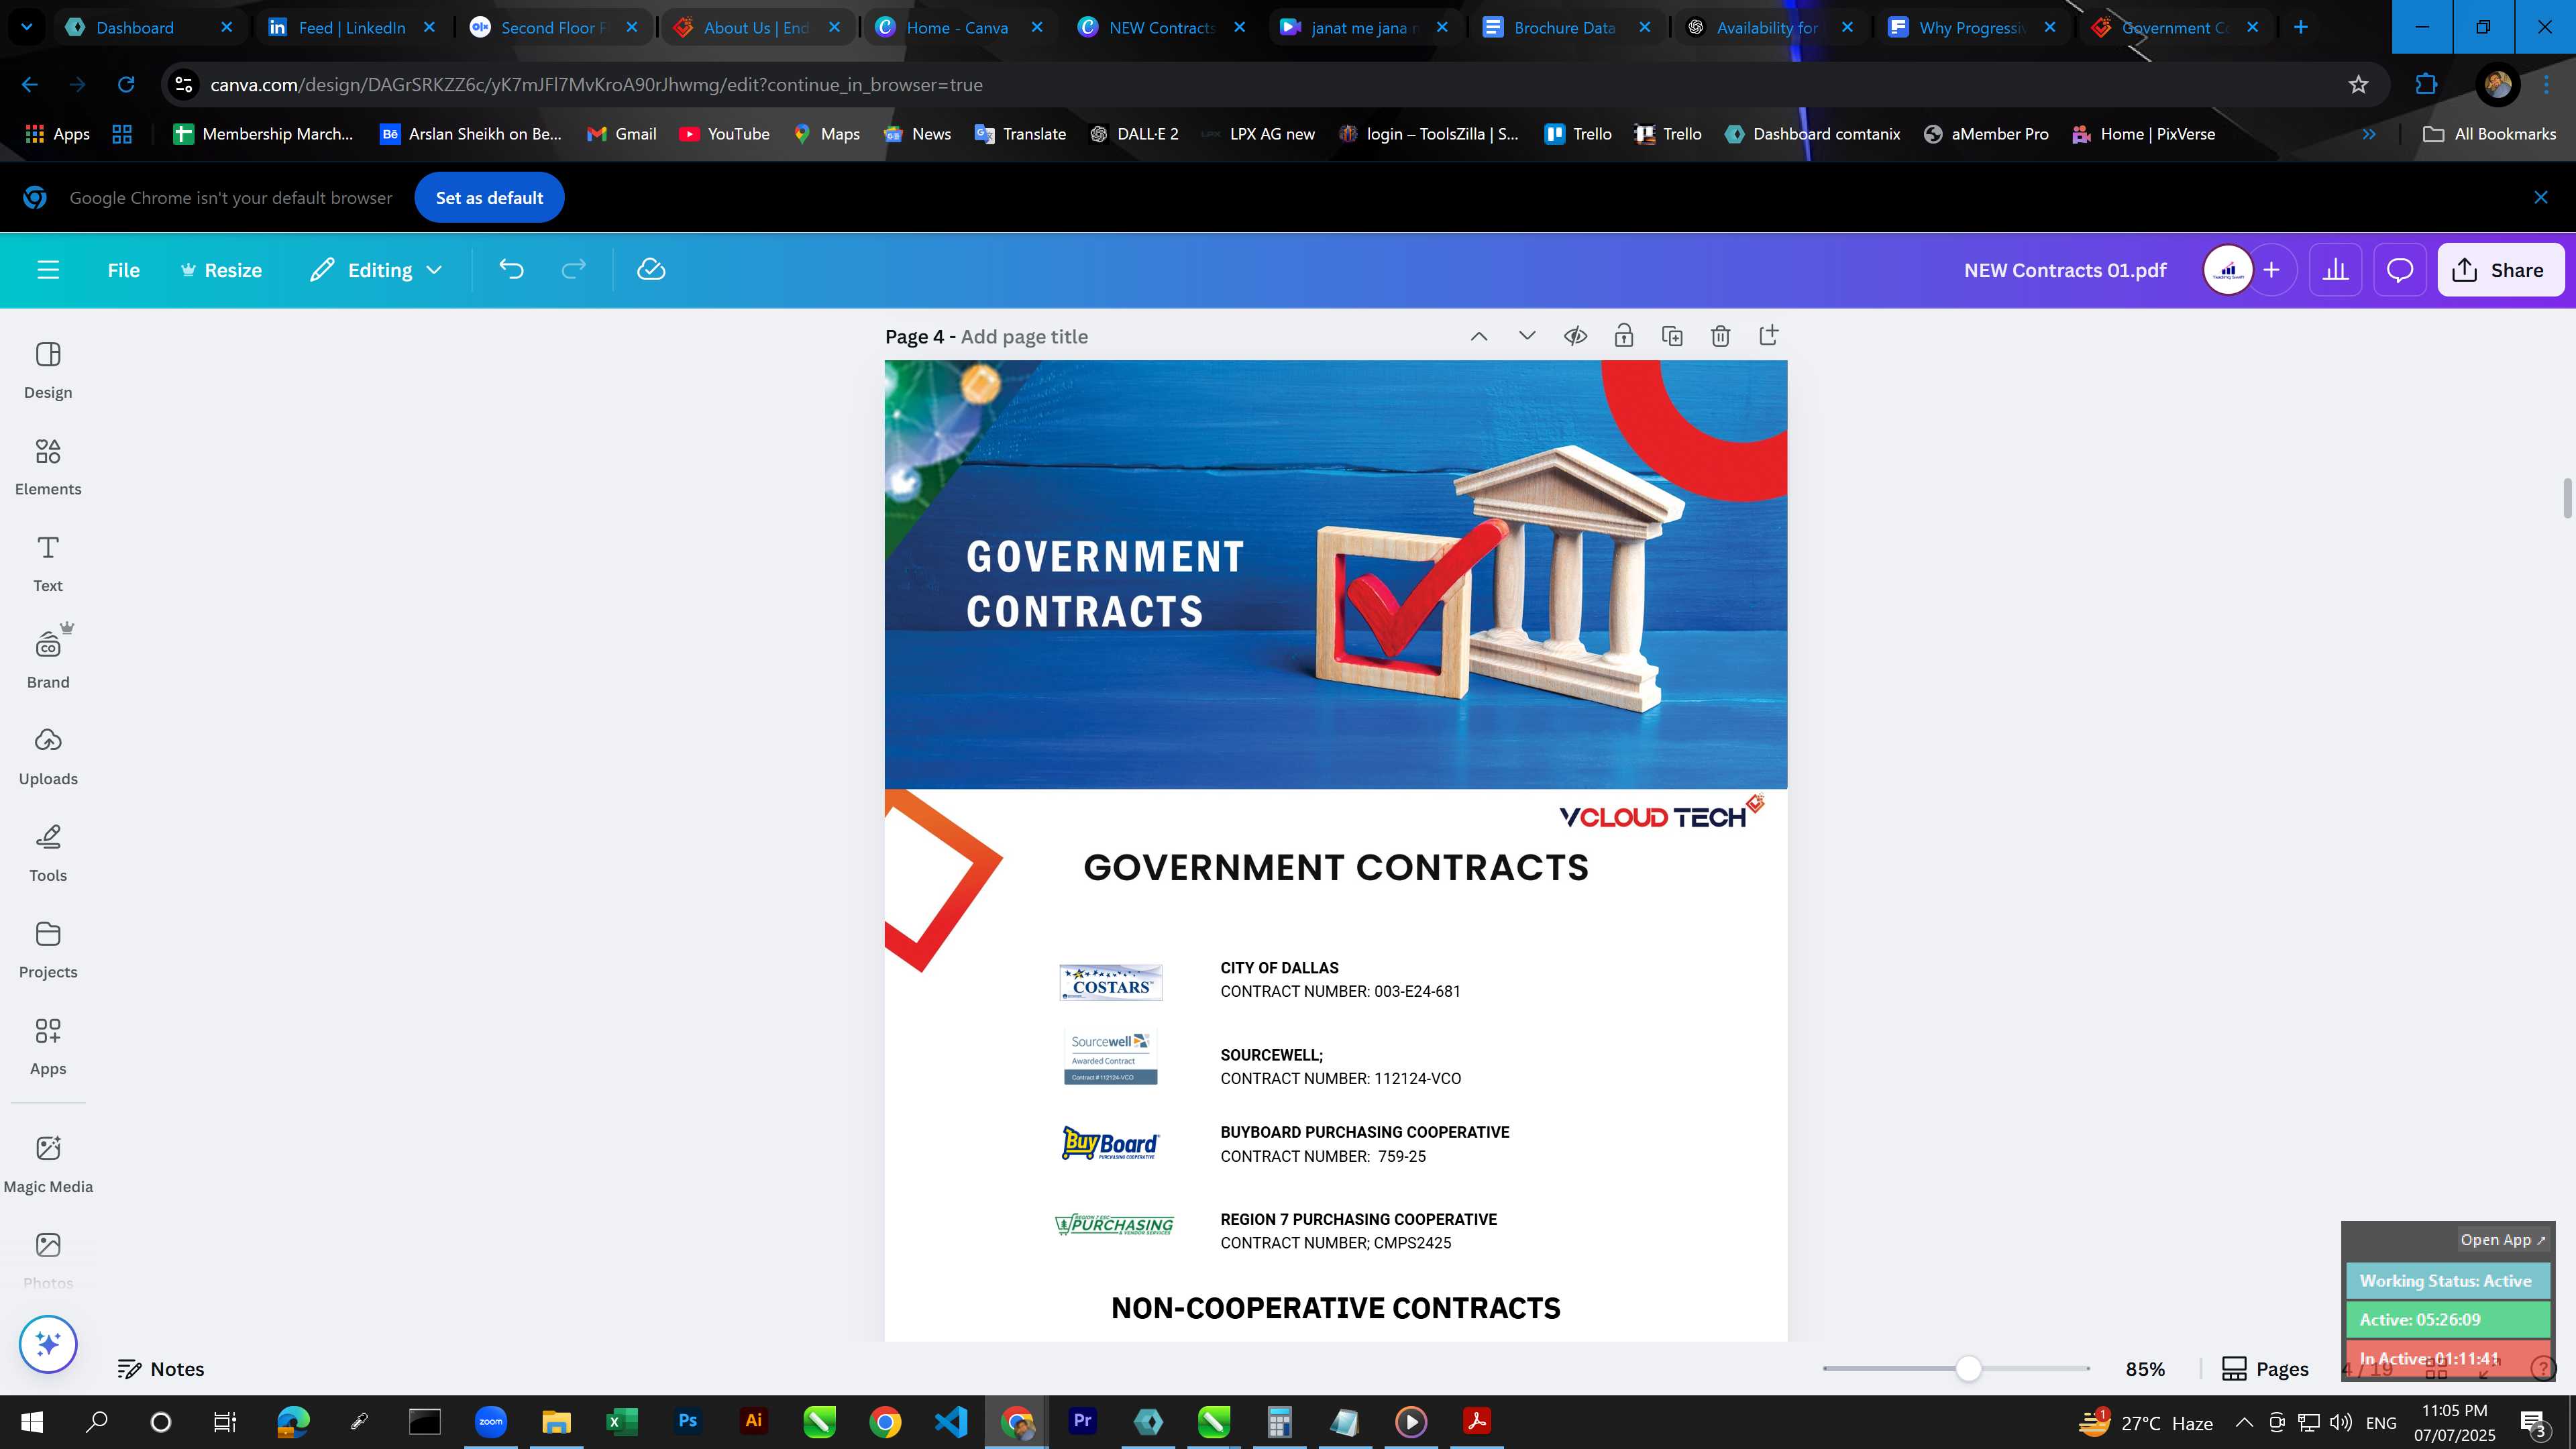
Task: Click Add page title field
Action: coord(1024,337)
